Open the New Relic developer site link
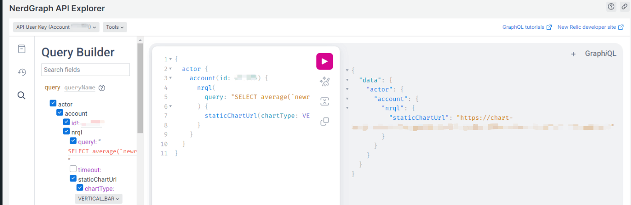Image resolution: width=631 pixels, height=205 pixels. tap(590, 27)
